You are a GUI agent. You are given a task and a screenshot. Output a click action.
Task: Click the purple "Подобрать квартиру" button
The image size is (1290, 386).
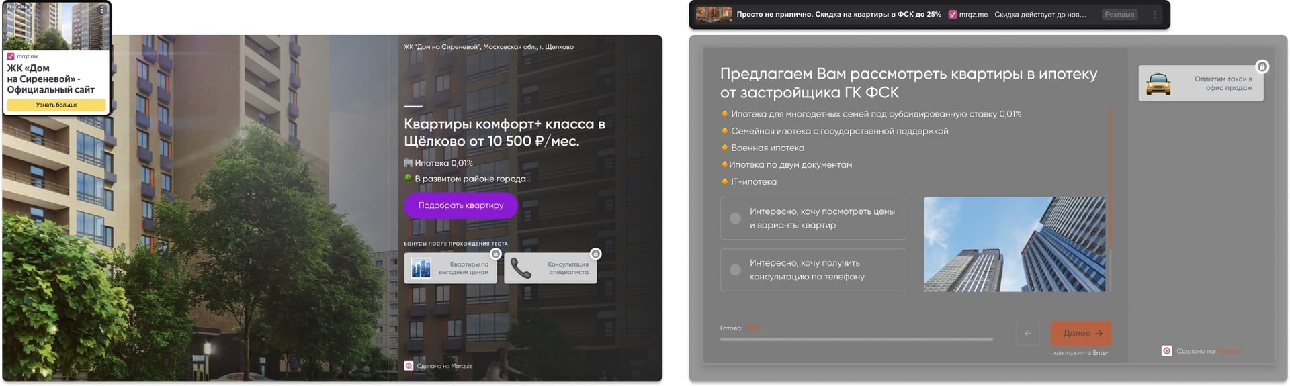click(460, 205)
